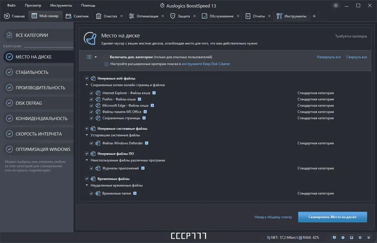Viewport: 377px width, 243px height.
Task: Collapse 'Сохраненные копии онлайн страниц' group
Action: click(x=87, y=85)
